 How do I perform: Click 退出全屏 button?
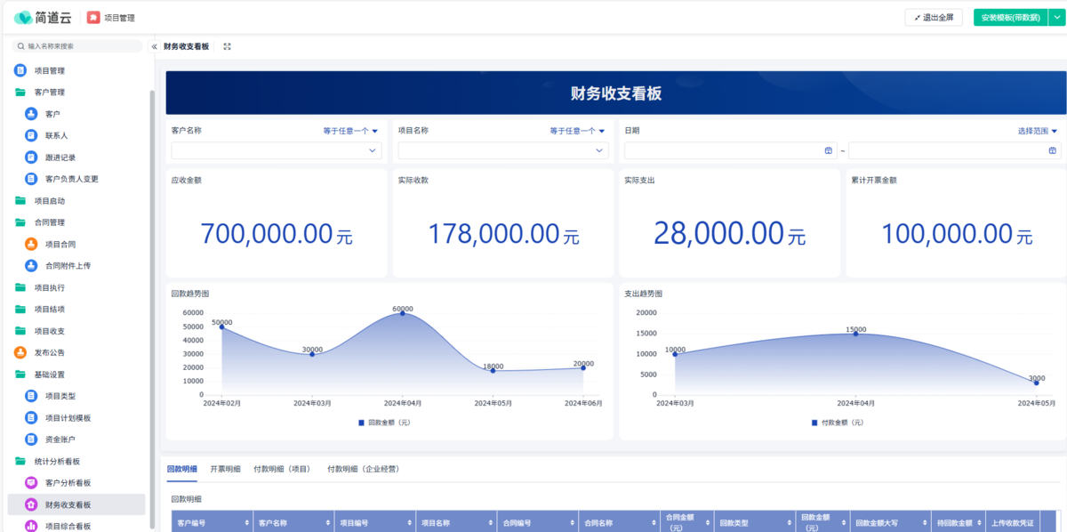[x=934, y=17]
